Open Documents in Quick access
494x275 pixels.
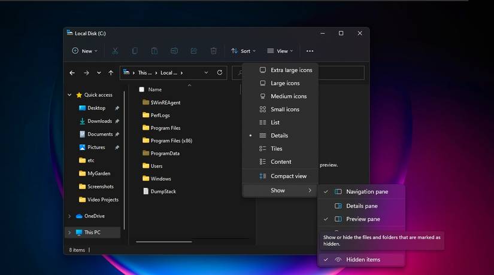pyautogui.click(x=100, y=134)
